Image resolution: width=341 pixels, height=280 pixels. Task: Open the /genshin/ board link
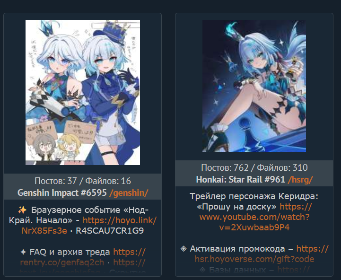[x=129, y=193]
